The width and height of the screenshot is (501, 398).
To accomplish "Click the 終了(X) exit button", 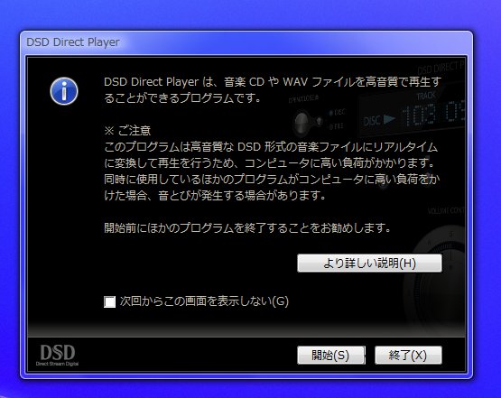I will (408, 355).
